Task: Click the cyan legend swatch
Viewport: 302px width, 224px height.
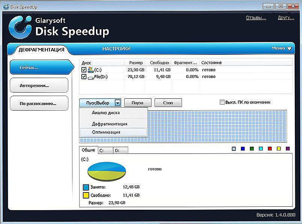Action: pyautogui.click(x=261, y=149)
